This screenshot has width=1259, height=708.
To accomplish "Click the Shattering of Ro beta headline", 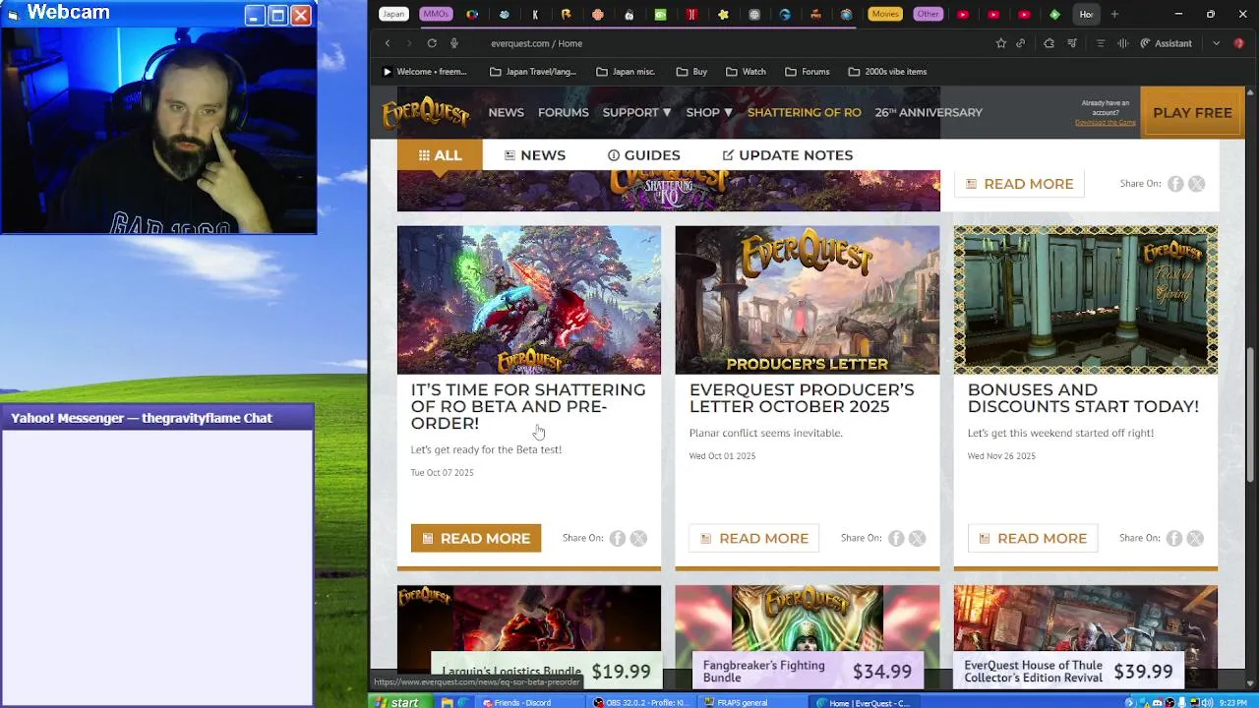I will coord(528,406).
